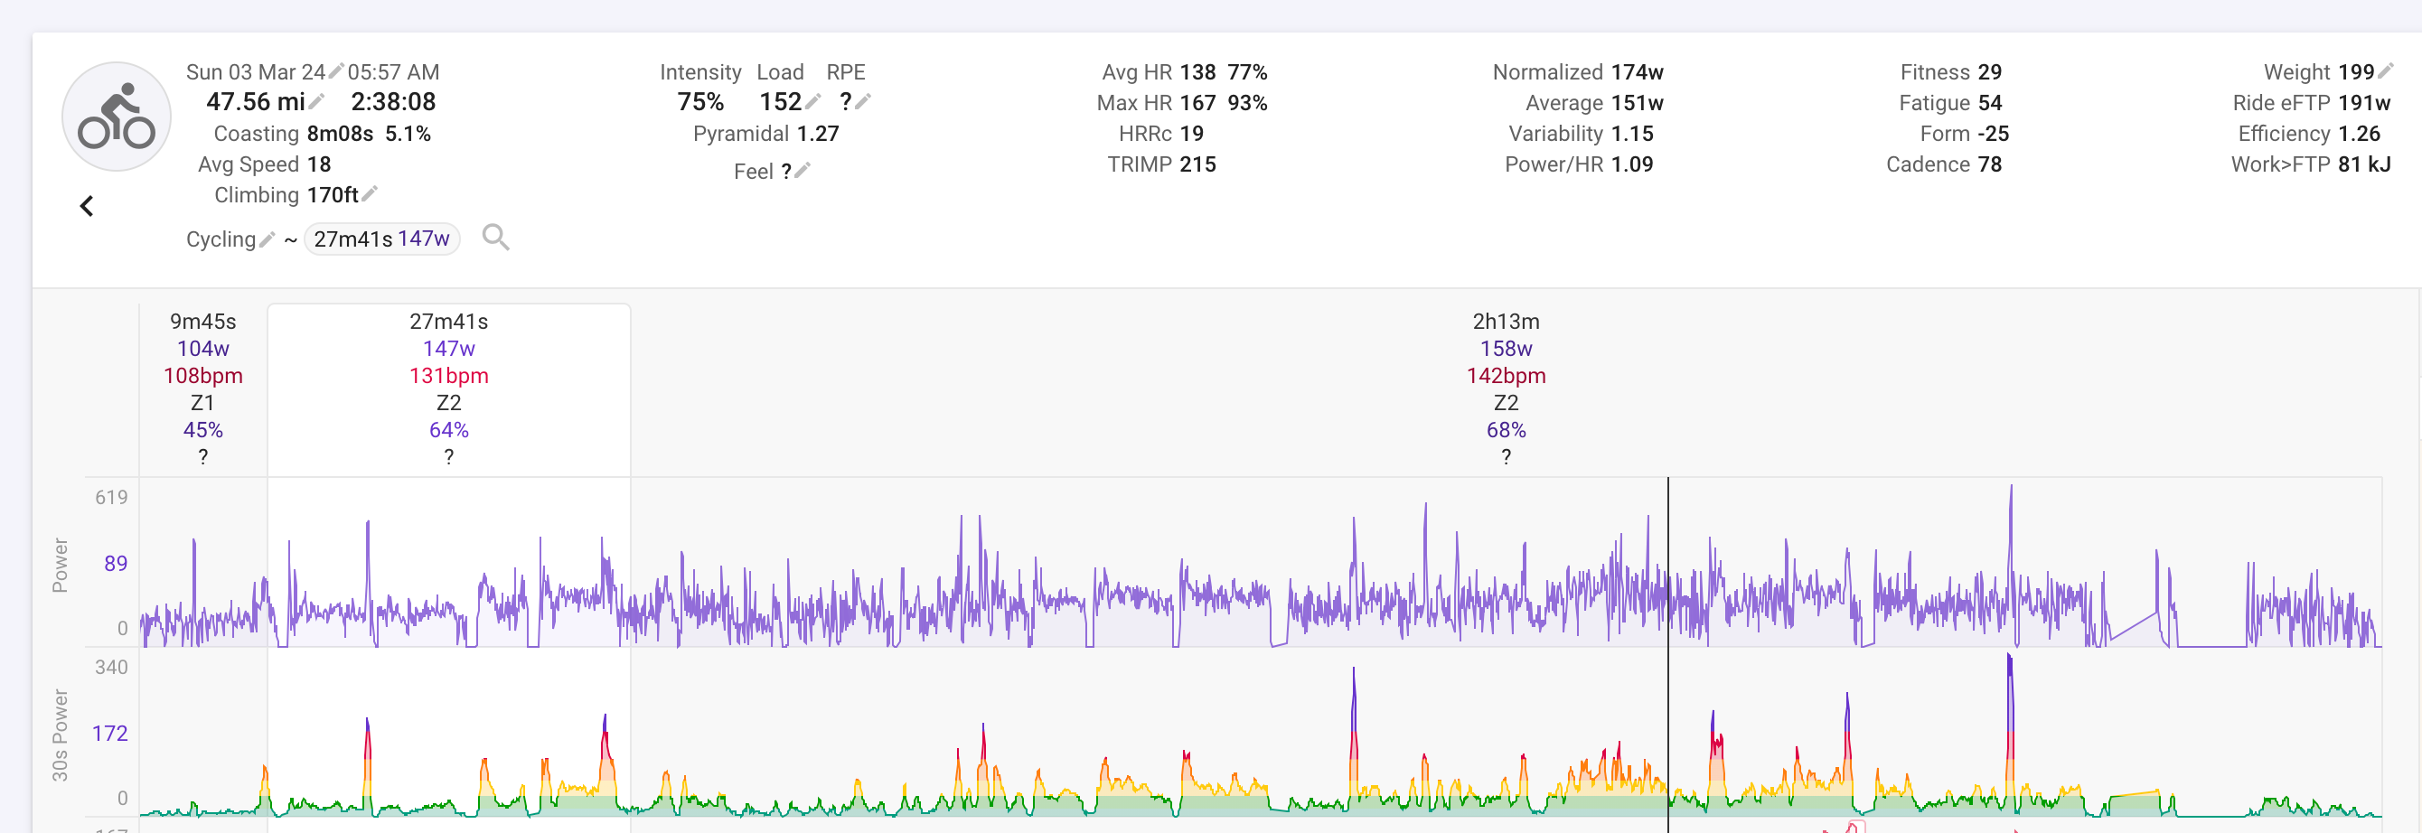Viewport: 2422px width, 833px height.
Task: Click the Fatigue 54 value
Action: point(1989,103)
